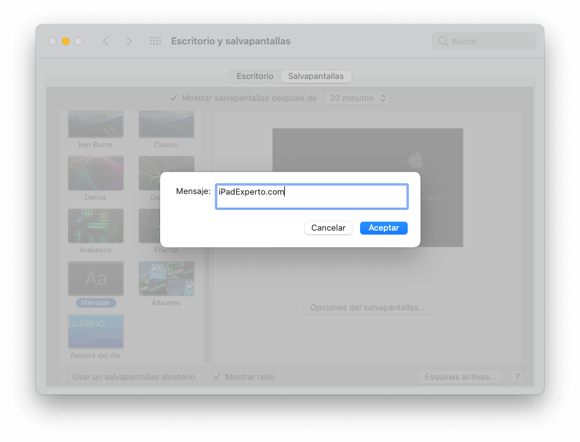This screenshot has width=580, height=442.
Task: Choose the Deriva screensaver
Action: click(95, 173)
